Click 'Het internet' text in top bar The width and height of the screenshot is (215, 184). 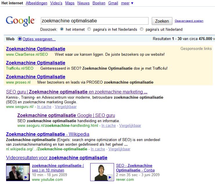coord(12,3)
